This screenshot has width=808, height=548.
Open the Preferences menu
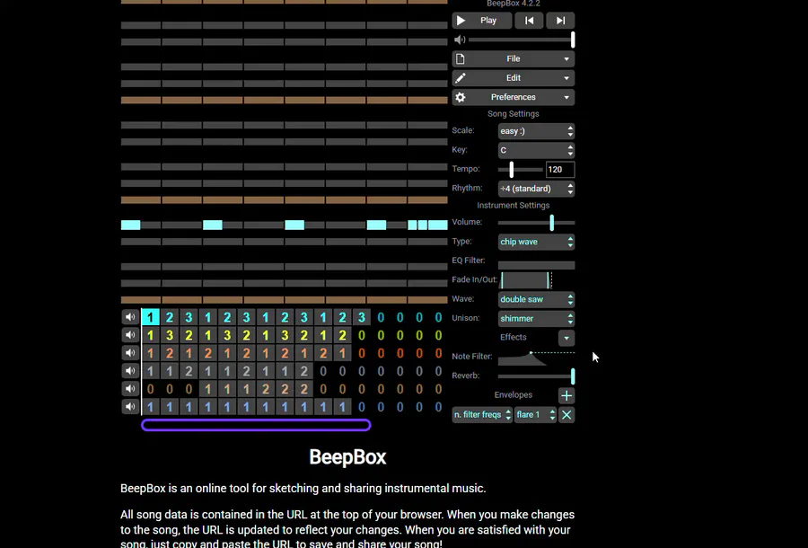pos(514,97)
